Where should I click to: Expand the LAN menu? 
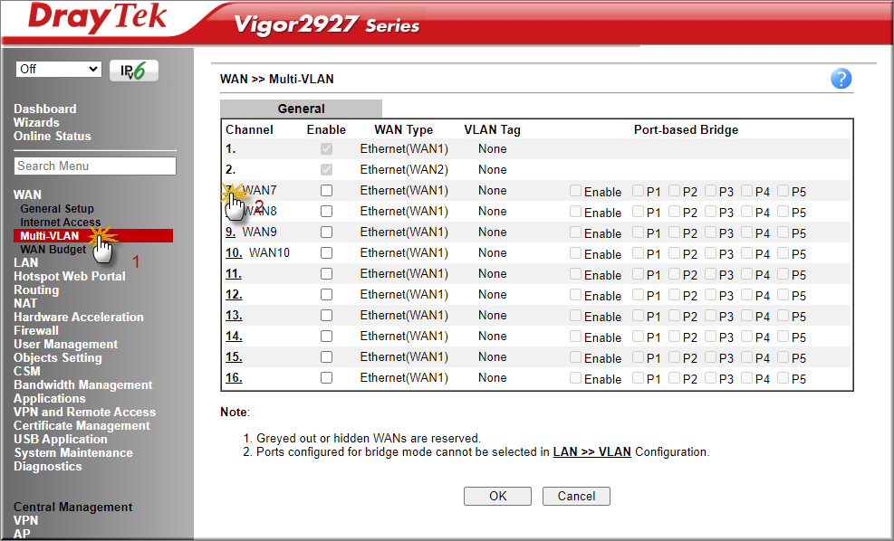click(26, 262)
